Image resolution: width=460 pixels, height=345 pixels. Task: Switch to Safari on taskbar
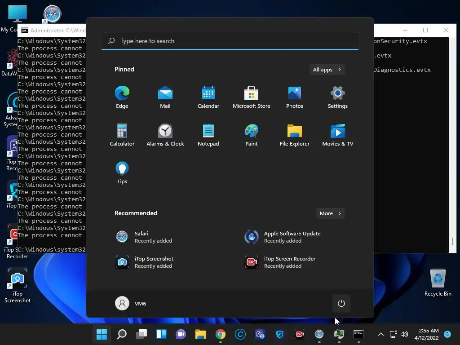(x=319, y=334)
